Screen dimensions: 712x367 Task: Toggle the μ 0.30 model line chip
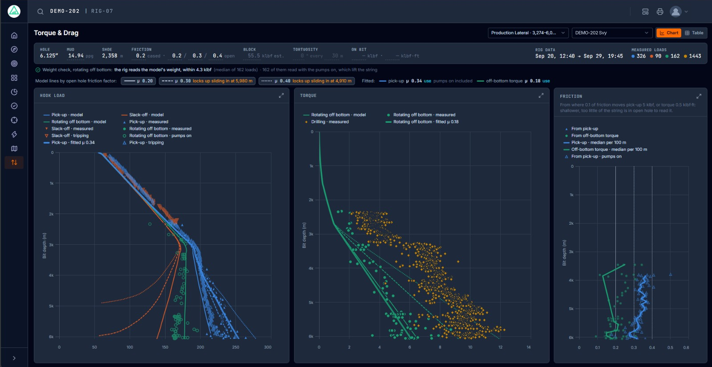(x=207, y=81)
